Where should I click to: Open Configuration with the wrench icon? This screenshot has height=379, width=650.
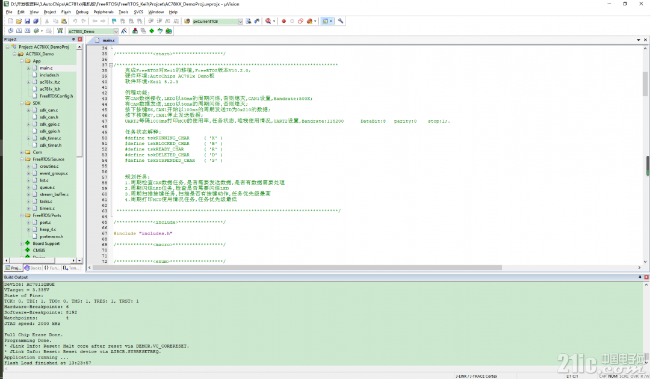tap(341, 21)
